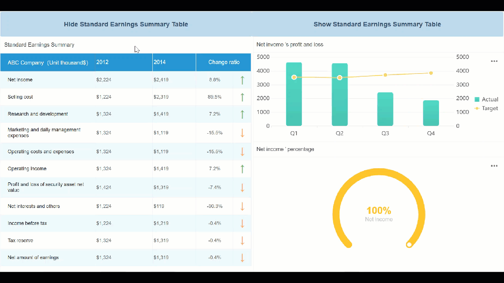Select the Operating income row label
The height and width of the screenshot is (283, 504).
point(27,169)
